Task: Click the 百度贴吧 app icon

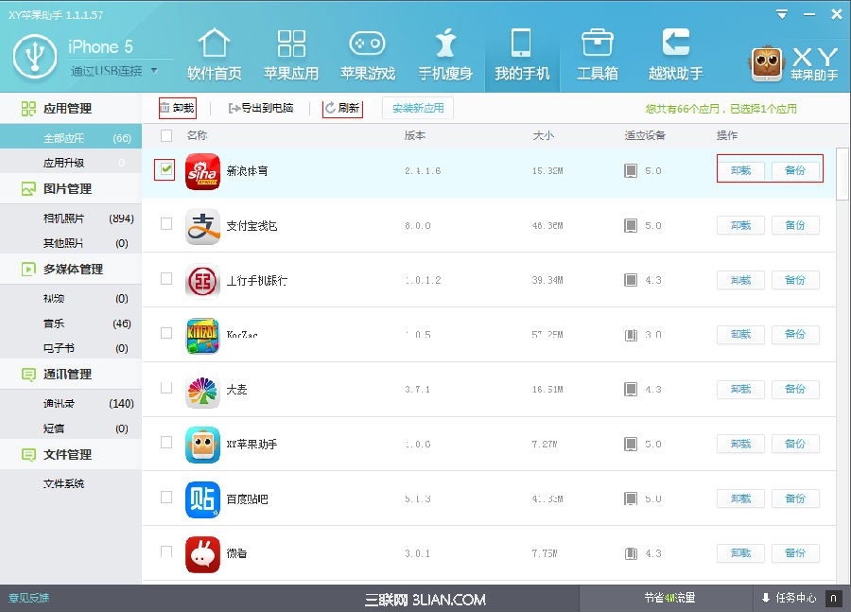Action: (202, 499)
